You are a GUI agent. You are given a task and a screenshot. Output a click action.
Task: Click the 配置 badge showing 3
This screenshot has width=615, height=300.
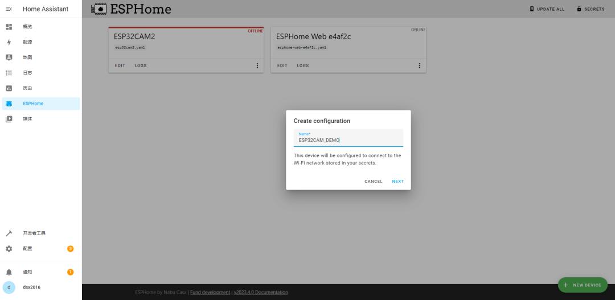(x=70, y=249)
